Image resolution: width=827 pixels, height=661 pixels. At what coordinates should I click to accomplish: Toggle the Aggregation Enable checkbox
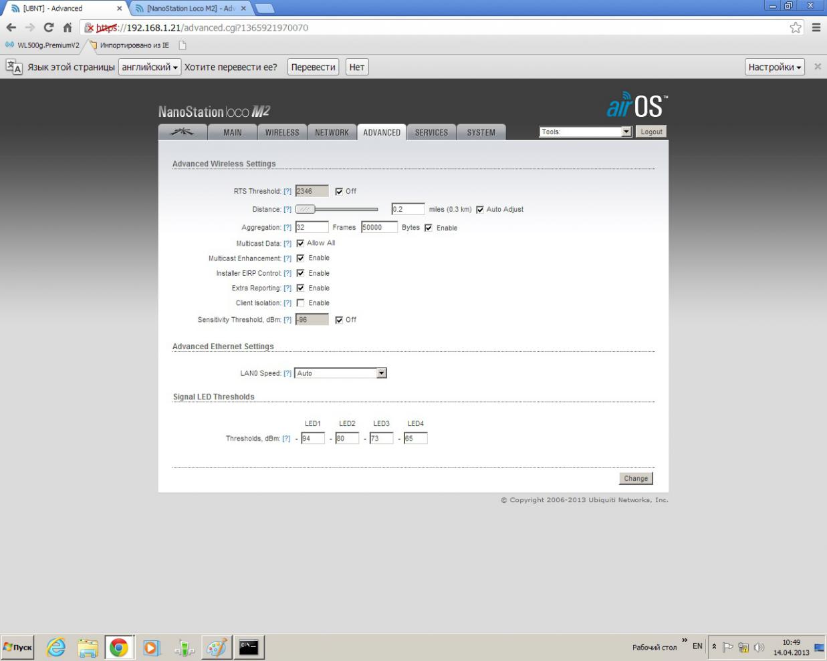pyautogui.click(x=429, y=228)
